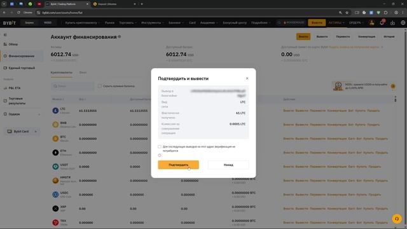Click the info icon next to Аккаунт финансирования
Viewport: 407px width, 229px height.
tap(119, 37)
